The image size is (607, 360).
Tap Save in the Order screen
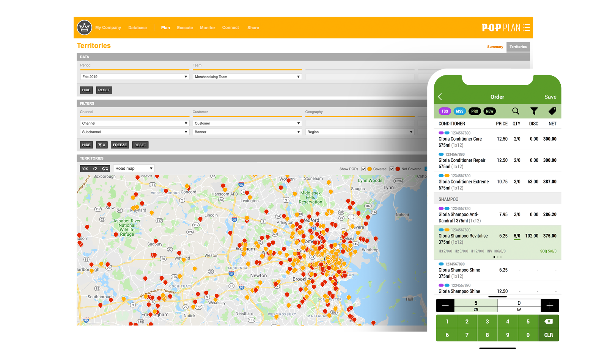550,97
